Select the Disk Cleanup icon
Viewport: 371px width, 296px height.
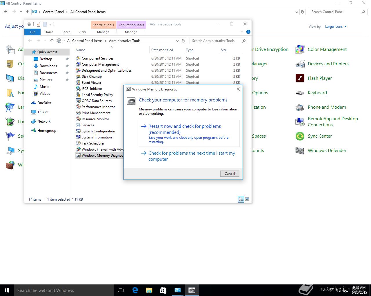(78, 76)
